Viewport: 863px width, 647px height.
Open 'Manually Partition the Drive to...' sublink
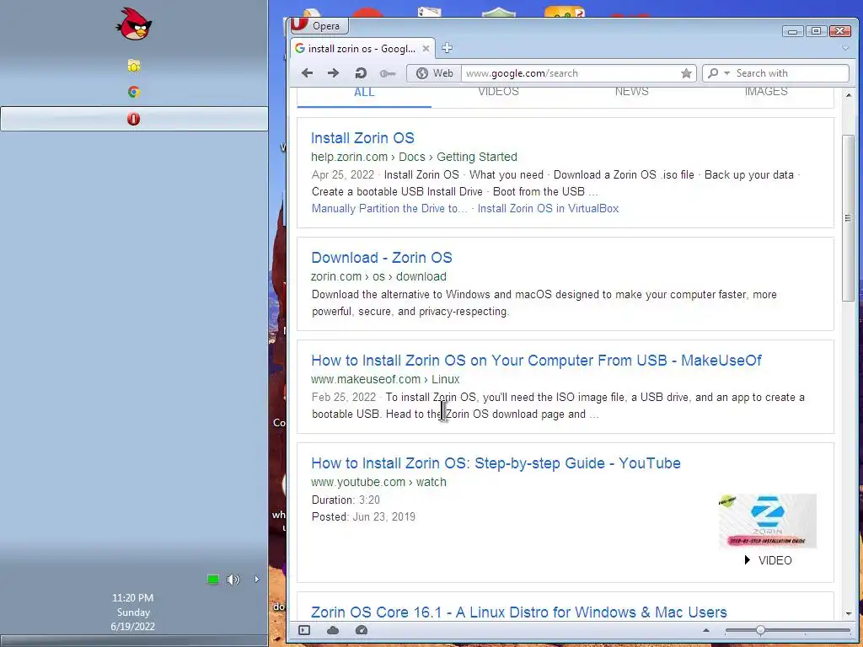[x=389, y=209]
